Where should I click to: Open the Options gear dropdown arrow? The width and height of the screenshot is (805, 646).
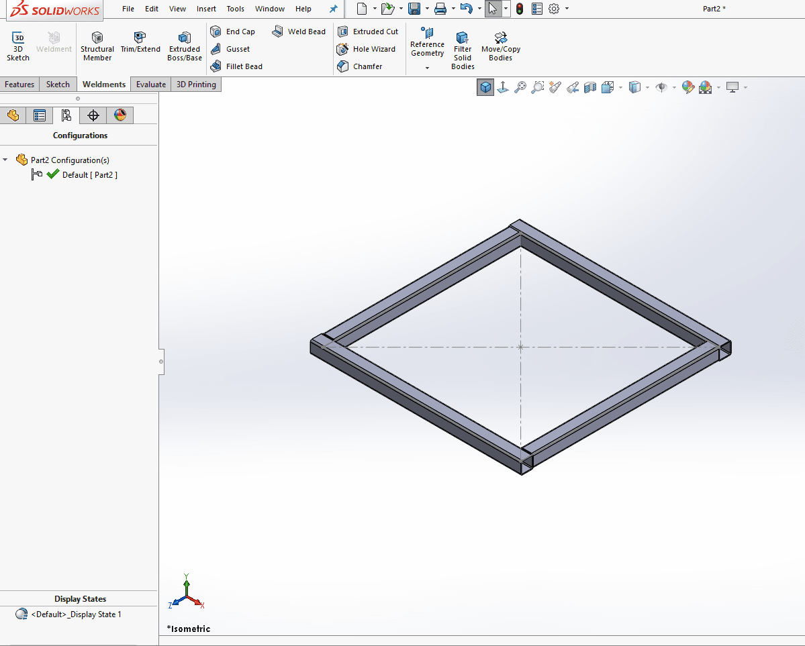pos(567,9)
